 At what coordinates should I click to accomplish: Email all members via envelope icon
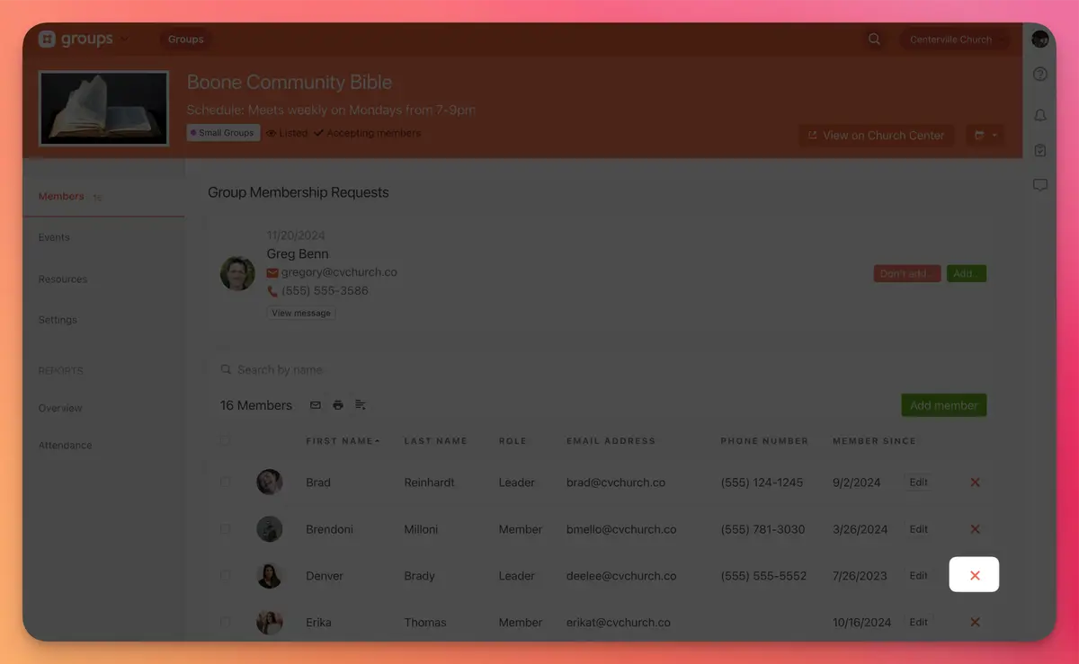[x=316, y=405]
